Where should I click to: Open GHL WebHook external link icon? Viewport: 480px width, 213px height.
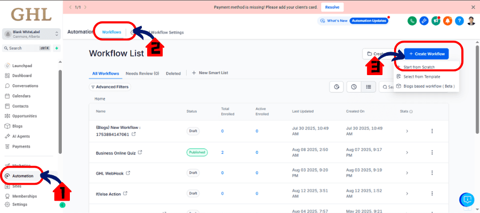click(x=128, y=173)
